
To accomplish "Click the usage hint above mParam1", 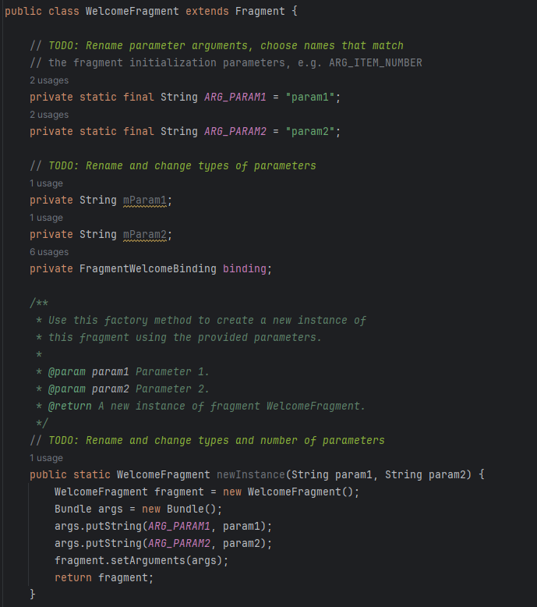I will tap(46, 183).
